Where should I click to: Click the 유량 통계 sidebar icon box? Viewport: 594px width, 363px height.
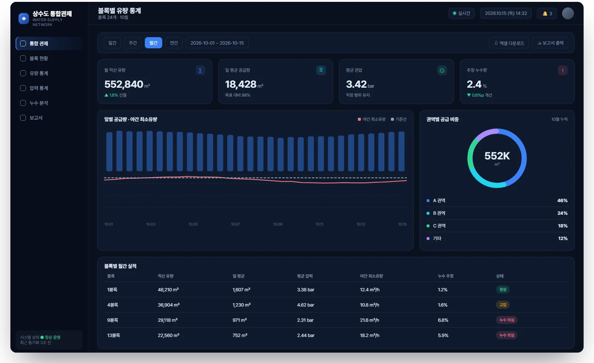[23, 73]
